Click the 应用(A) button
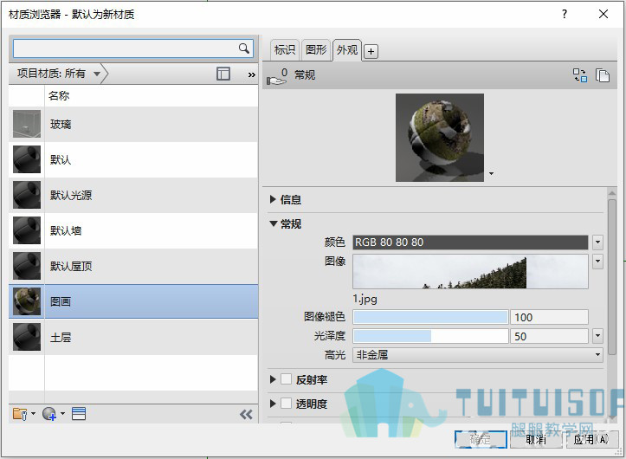This screenshot has height=459, width=626. pos(591,439)
